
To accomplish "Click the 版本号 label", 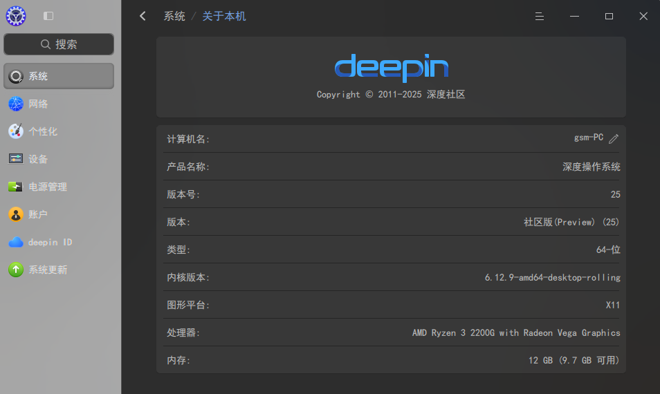I will (x=183, y=194).
